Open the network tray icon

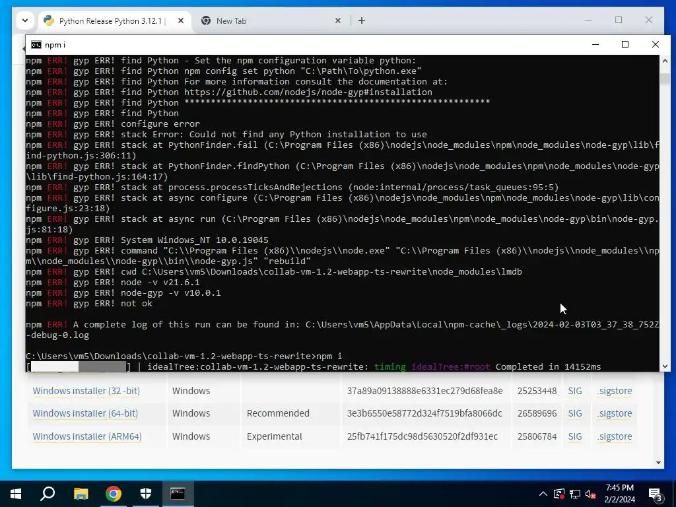[x=575, y=494]
